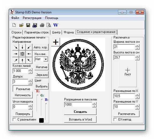The width and height of the screenshot is (154, 139).
Task: Open the Регистрация menu
Action: pos(32,18)
